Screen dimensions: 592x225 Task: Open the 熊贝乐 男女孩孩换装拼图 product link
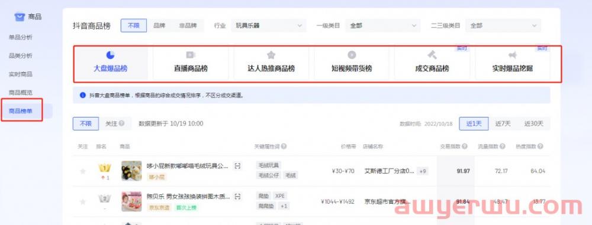188,196
